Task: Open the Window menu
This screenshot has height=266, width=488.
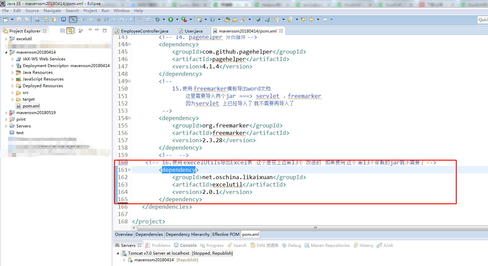Action: [121, 10]
